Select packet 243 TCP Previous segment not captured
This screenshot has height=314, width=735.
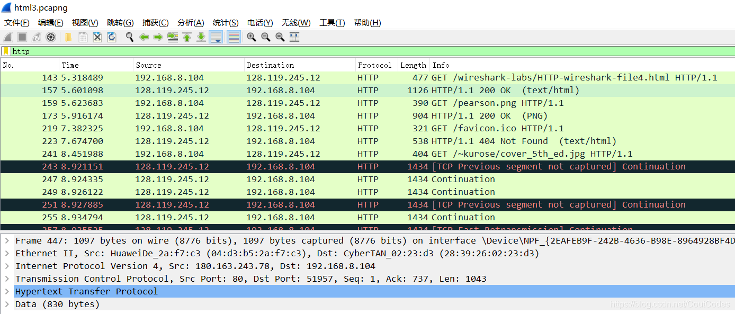pos(367,166)
